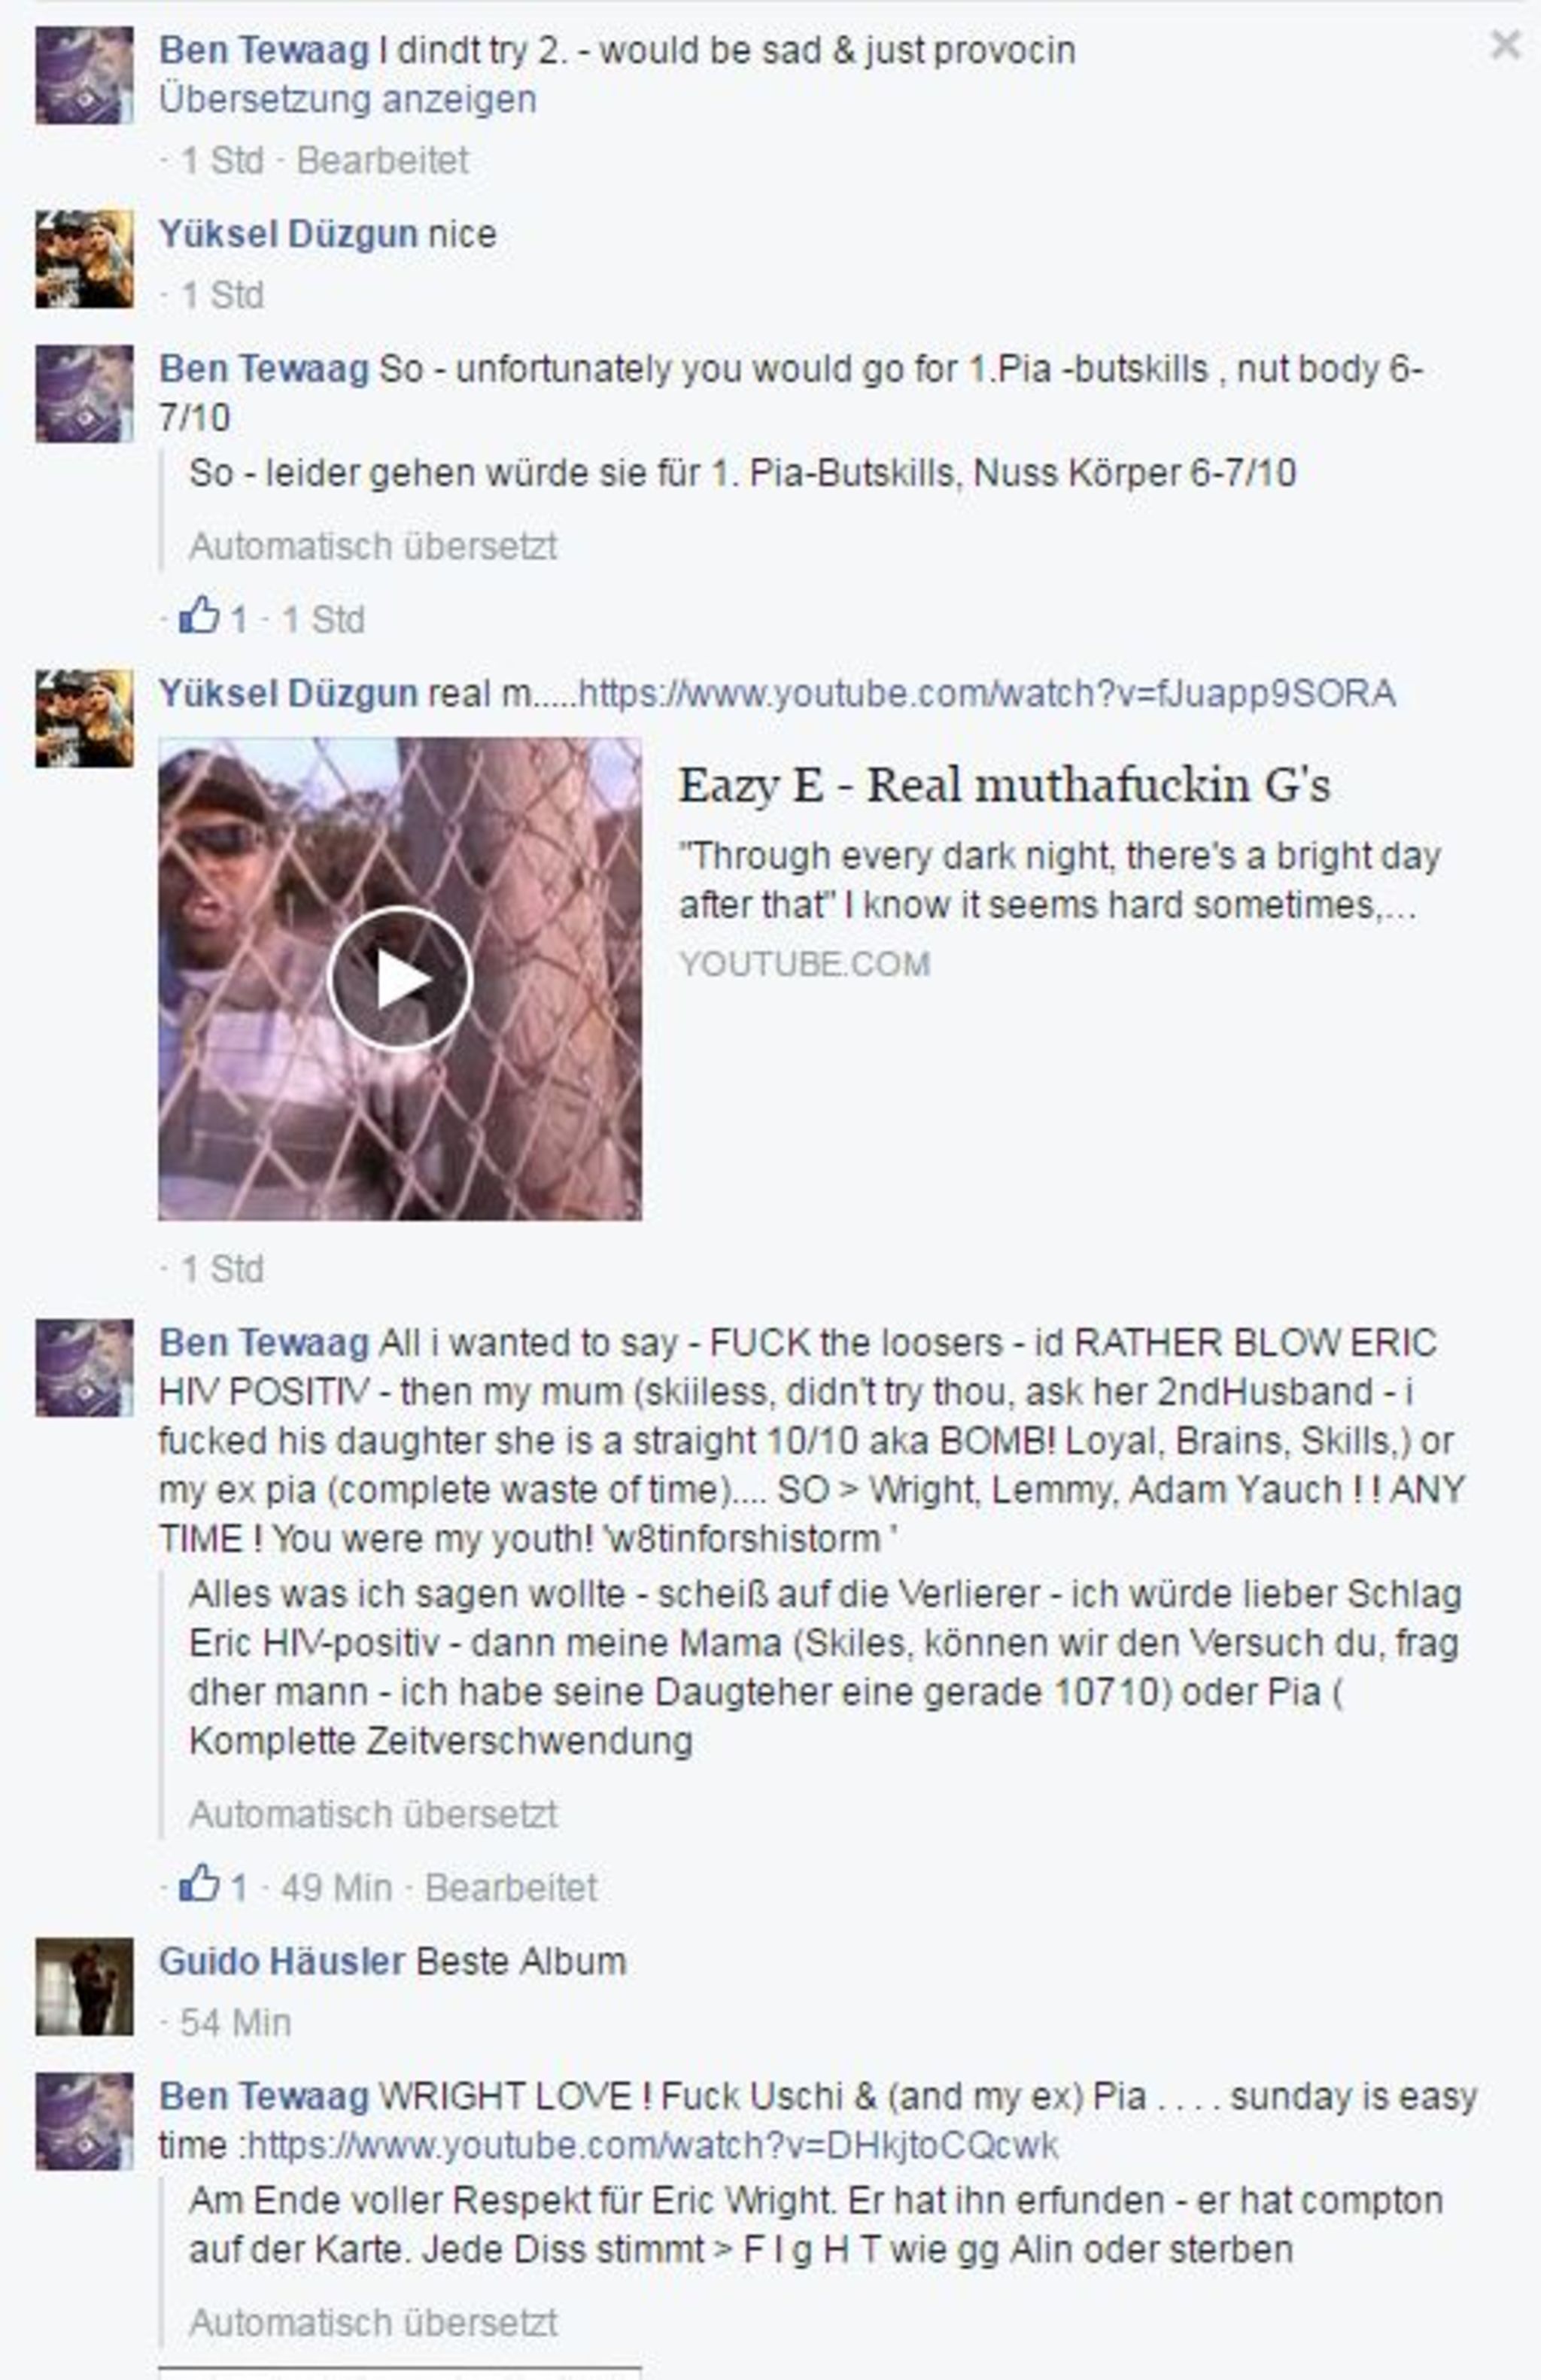1541x2380 pixels.
Task: Click the '54 Min' timestamp under Beste Album
Action: pos(235,2023)
